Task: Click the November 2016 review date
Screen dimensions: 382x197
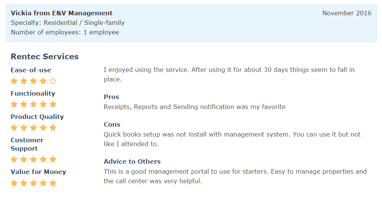Action: (x=346, y=13)
